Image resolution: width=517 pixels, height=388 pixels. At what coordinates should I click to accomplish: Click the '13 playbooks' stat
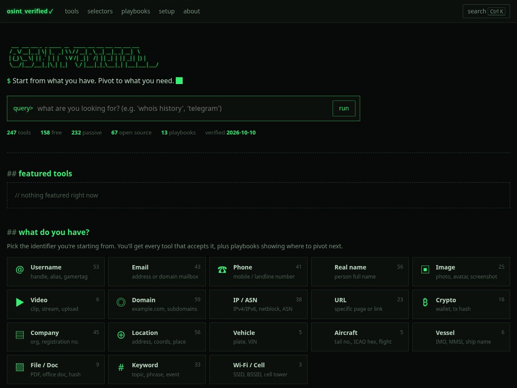178,132
